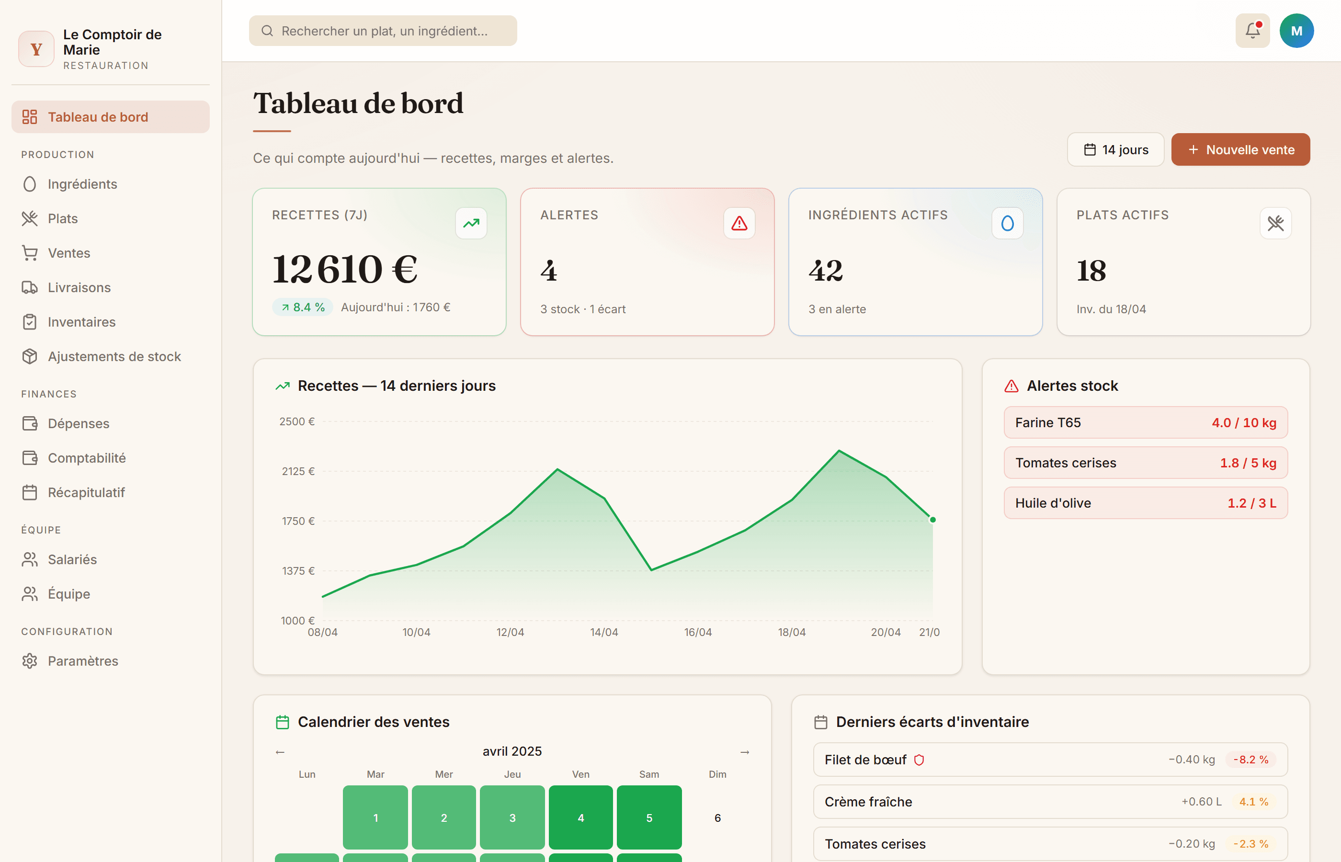Click the Livraisons truck icon
This screenshot has height=862, width=1341.
click(30, 287)
